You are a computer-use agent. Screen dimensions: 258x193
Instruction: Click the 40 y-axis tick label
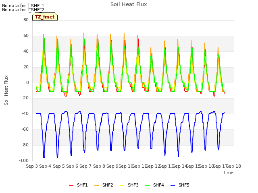[26, 51]
